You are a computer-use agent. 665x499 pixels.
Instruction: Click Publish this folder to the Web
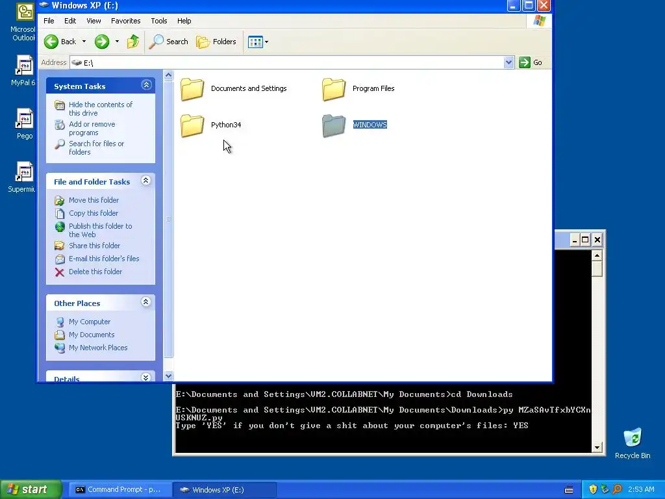pyautogui.click(x=101, y=230)
